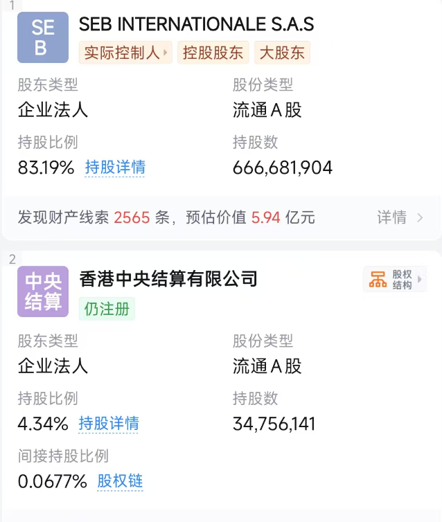Open 持股详情 for 香港中央结算有限公司
The image size is (442, 522).
click(x=109, y=423)
